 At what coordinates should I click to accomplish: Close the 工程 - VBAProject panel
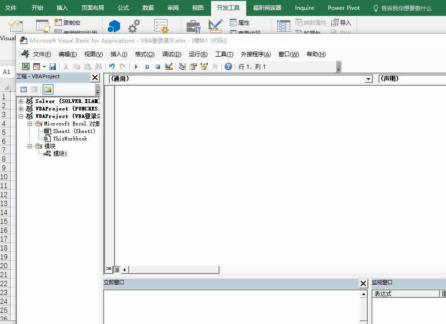pos(95,78)
